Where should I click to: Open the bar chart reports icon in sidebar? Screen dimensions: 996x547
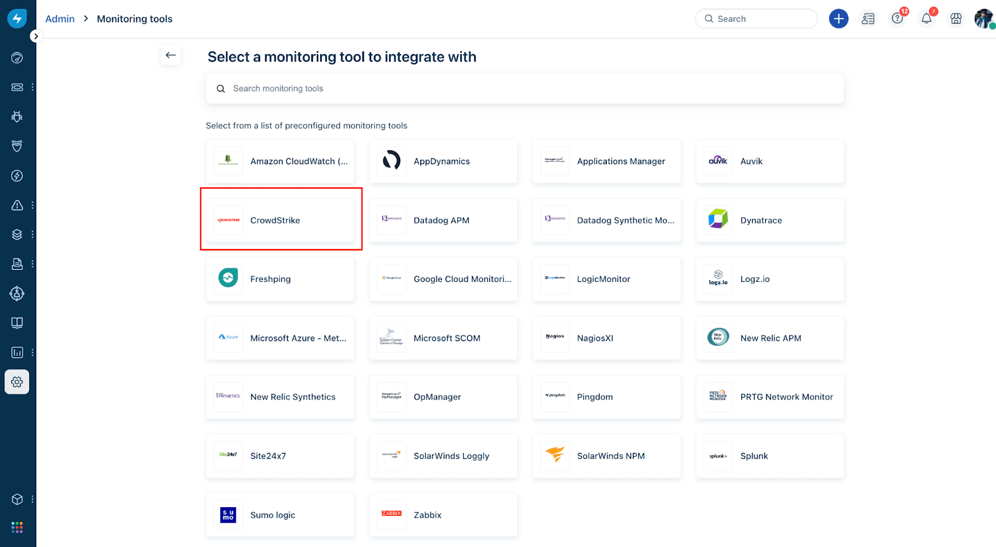coord(17,352)
